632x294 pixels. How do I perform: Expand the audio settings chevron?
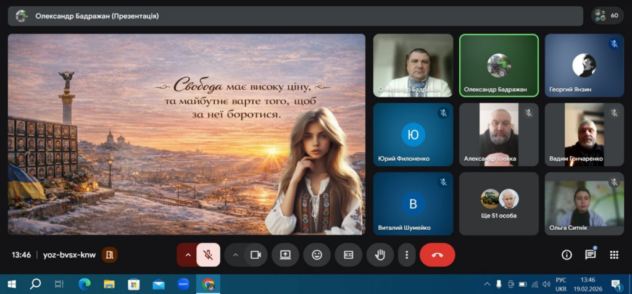(x=188, y=254)
